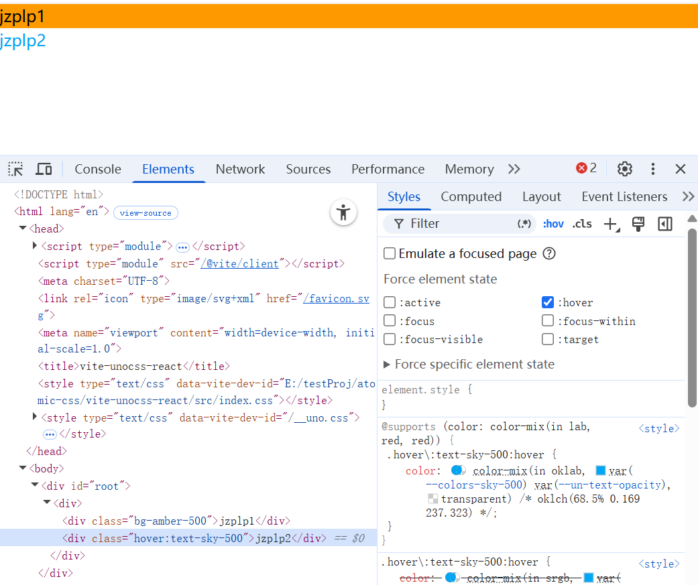The width and height of the screenshot is (698, 585).
Task: Click the filter funnel icon
Action: 399,224
